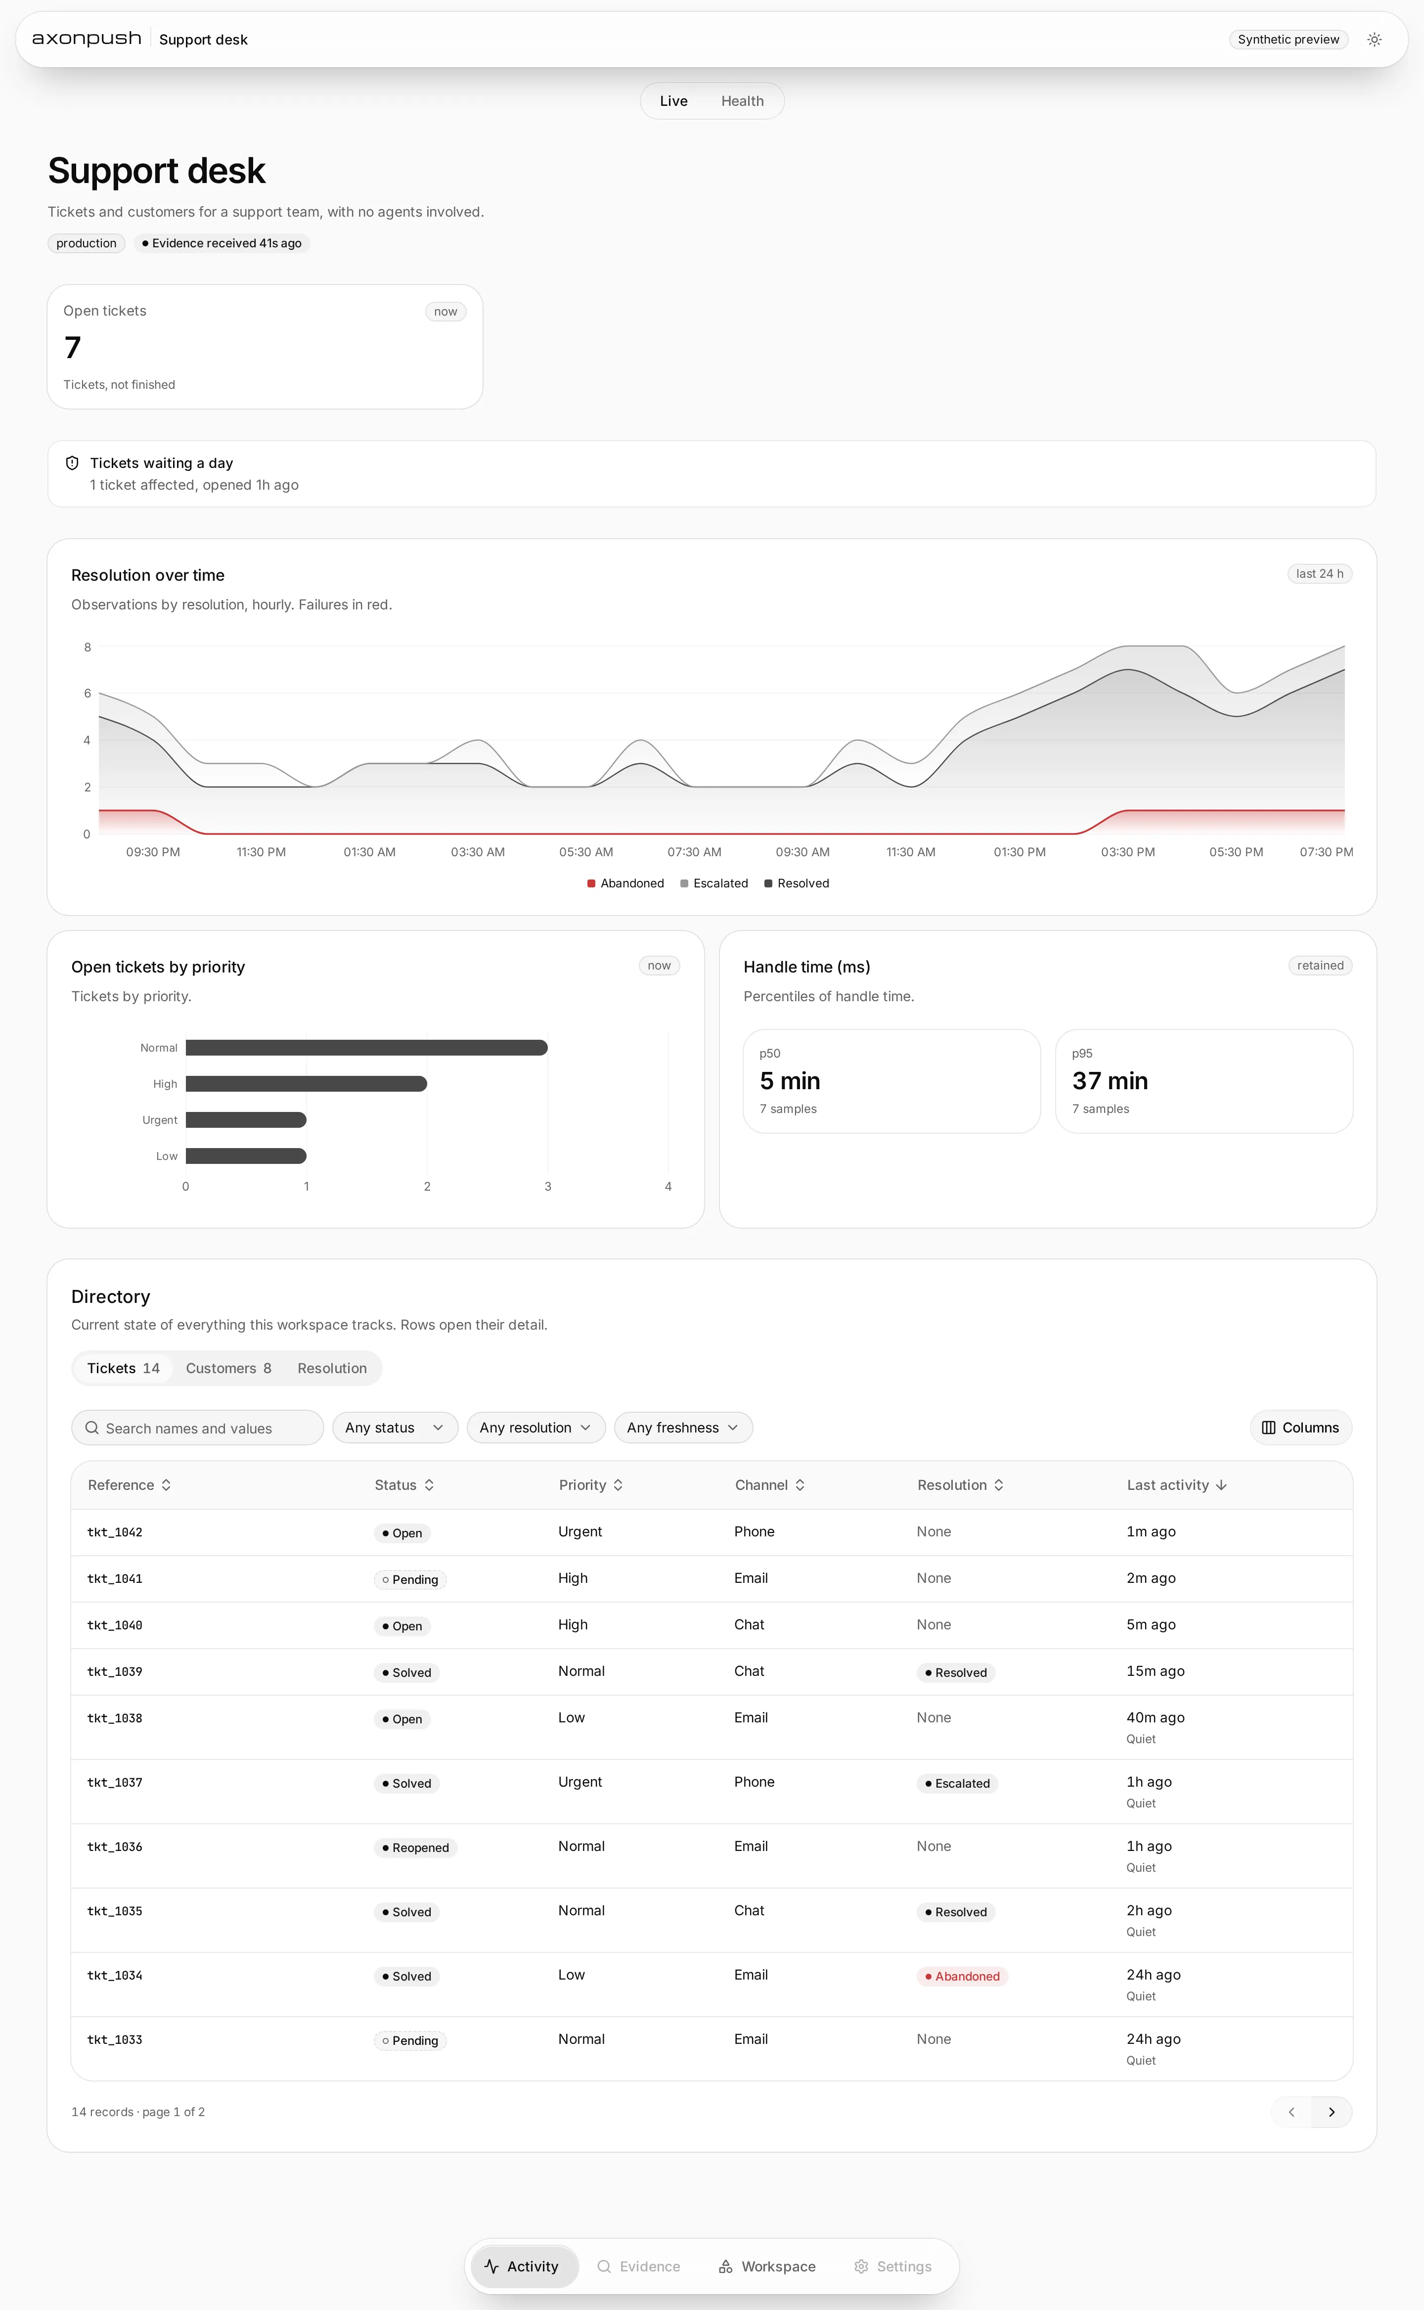
Task: Sort by Channel column arrows
Action: [x=801, y=1485]
